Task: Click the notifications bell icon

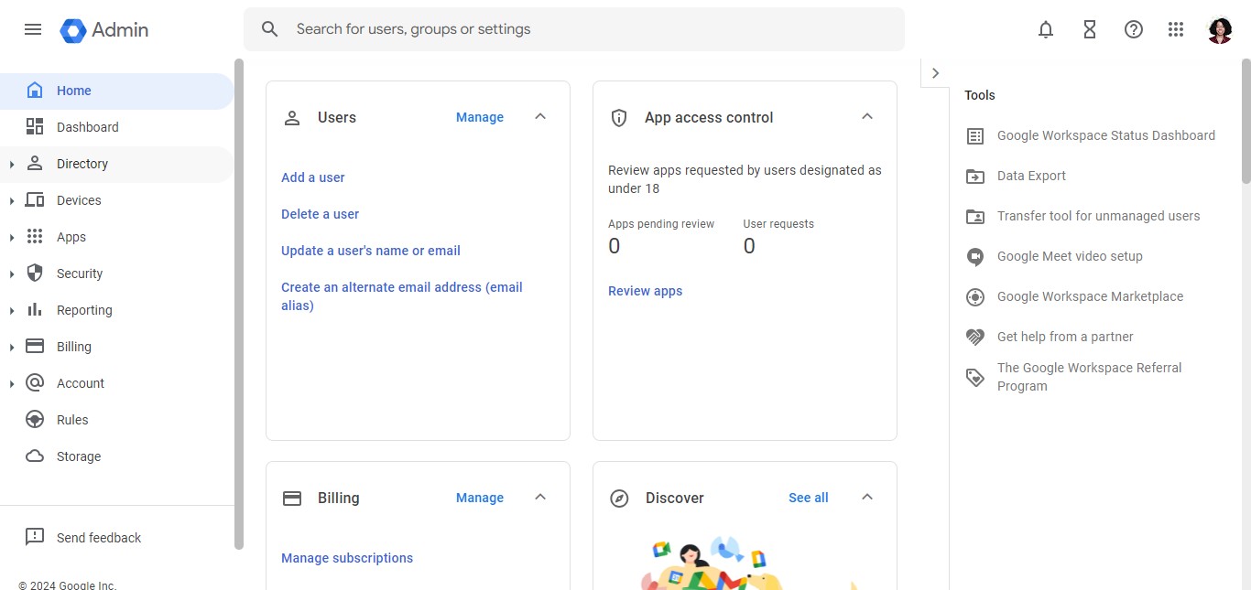Action: (x=1046, y=29)
